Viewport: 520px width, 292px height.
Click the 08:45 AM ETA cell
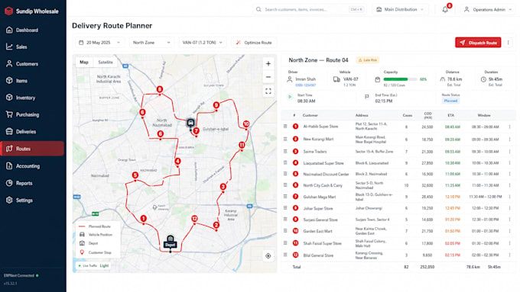click(x=453, y=127)
